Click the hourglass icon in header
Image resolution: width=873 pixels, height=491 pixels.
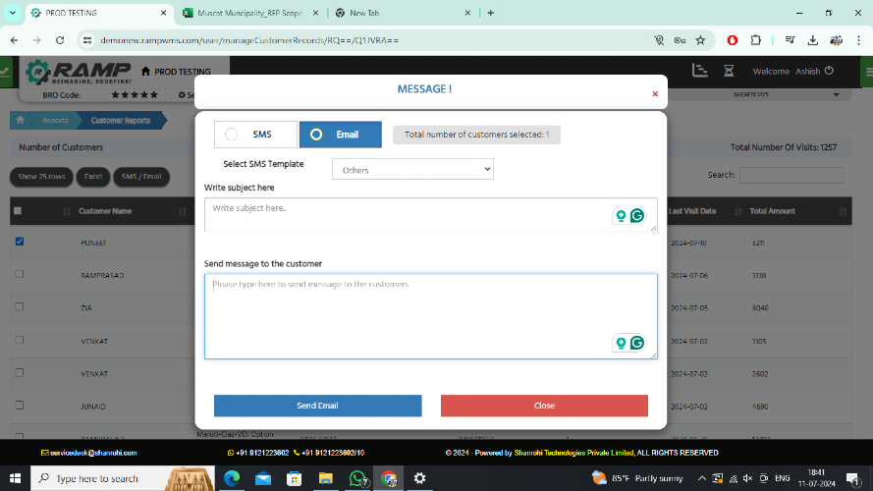729,71
